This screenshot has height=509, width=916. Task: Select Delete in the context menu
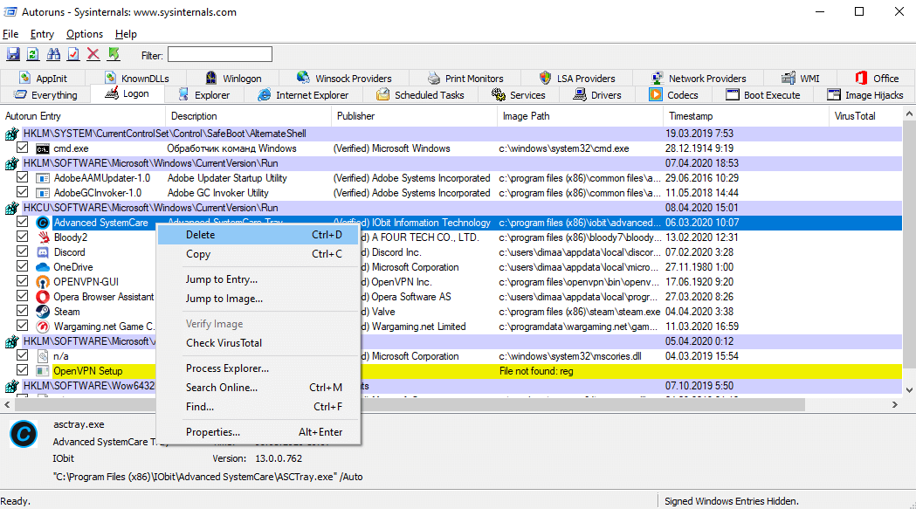[200, 235]
